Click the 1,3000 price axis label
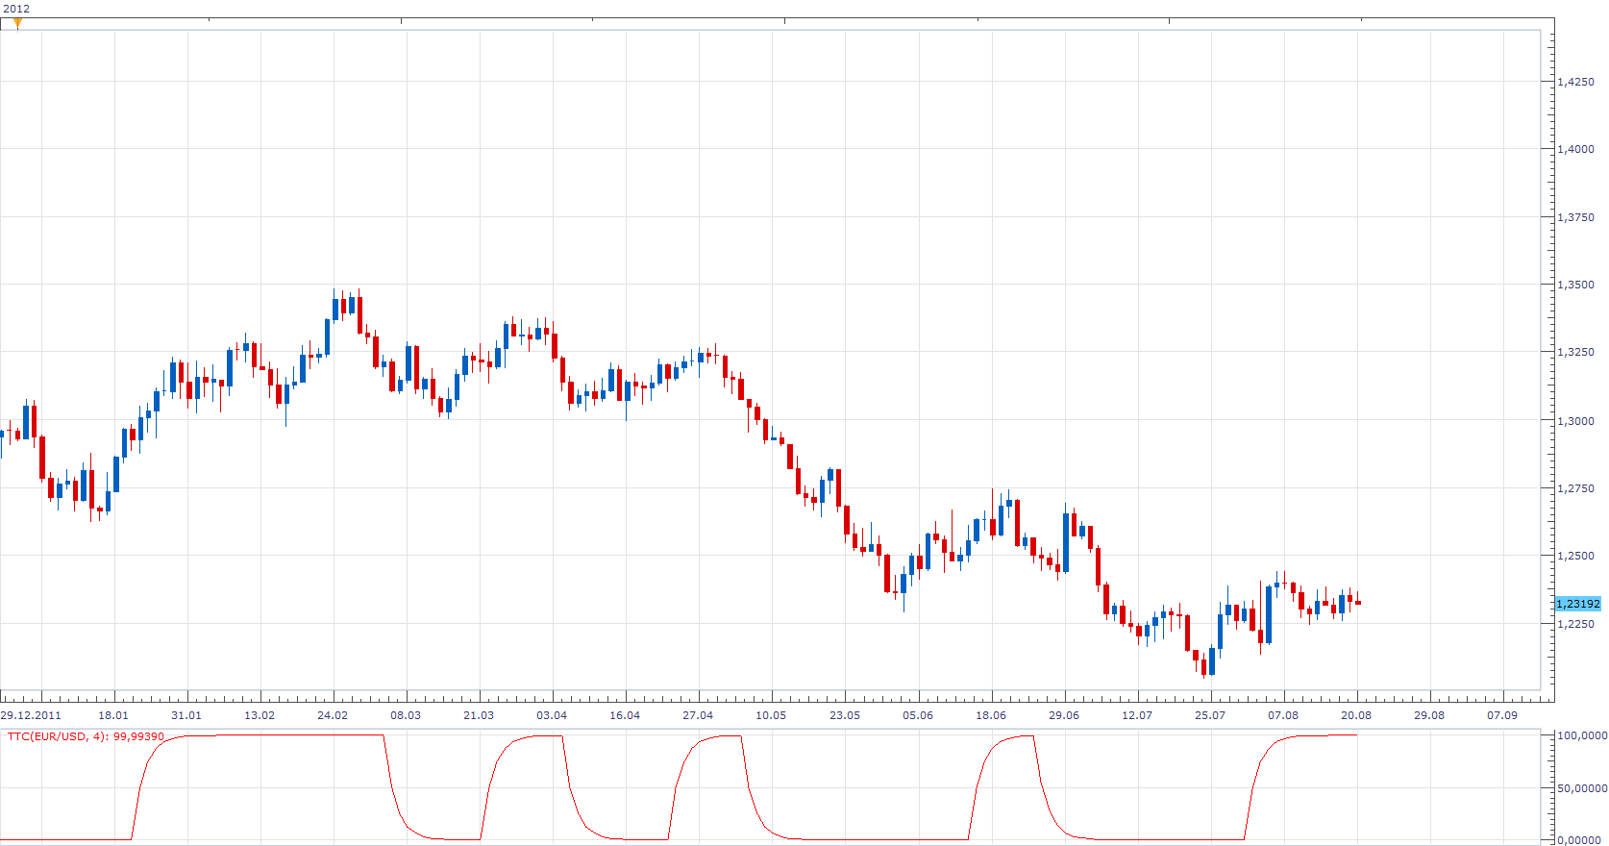This screenshot has height=846, width=1609. 1575,421
